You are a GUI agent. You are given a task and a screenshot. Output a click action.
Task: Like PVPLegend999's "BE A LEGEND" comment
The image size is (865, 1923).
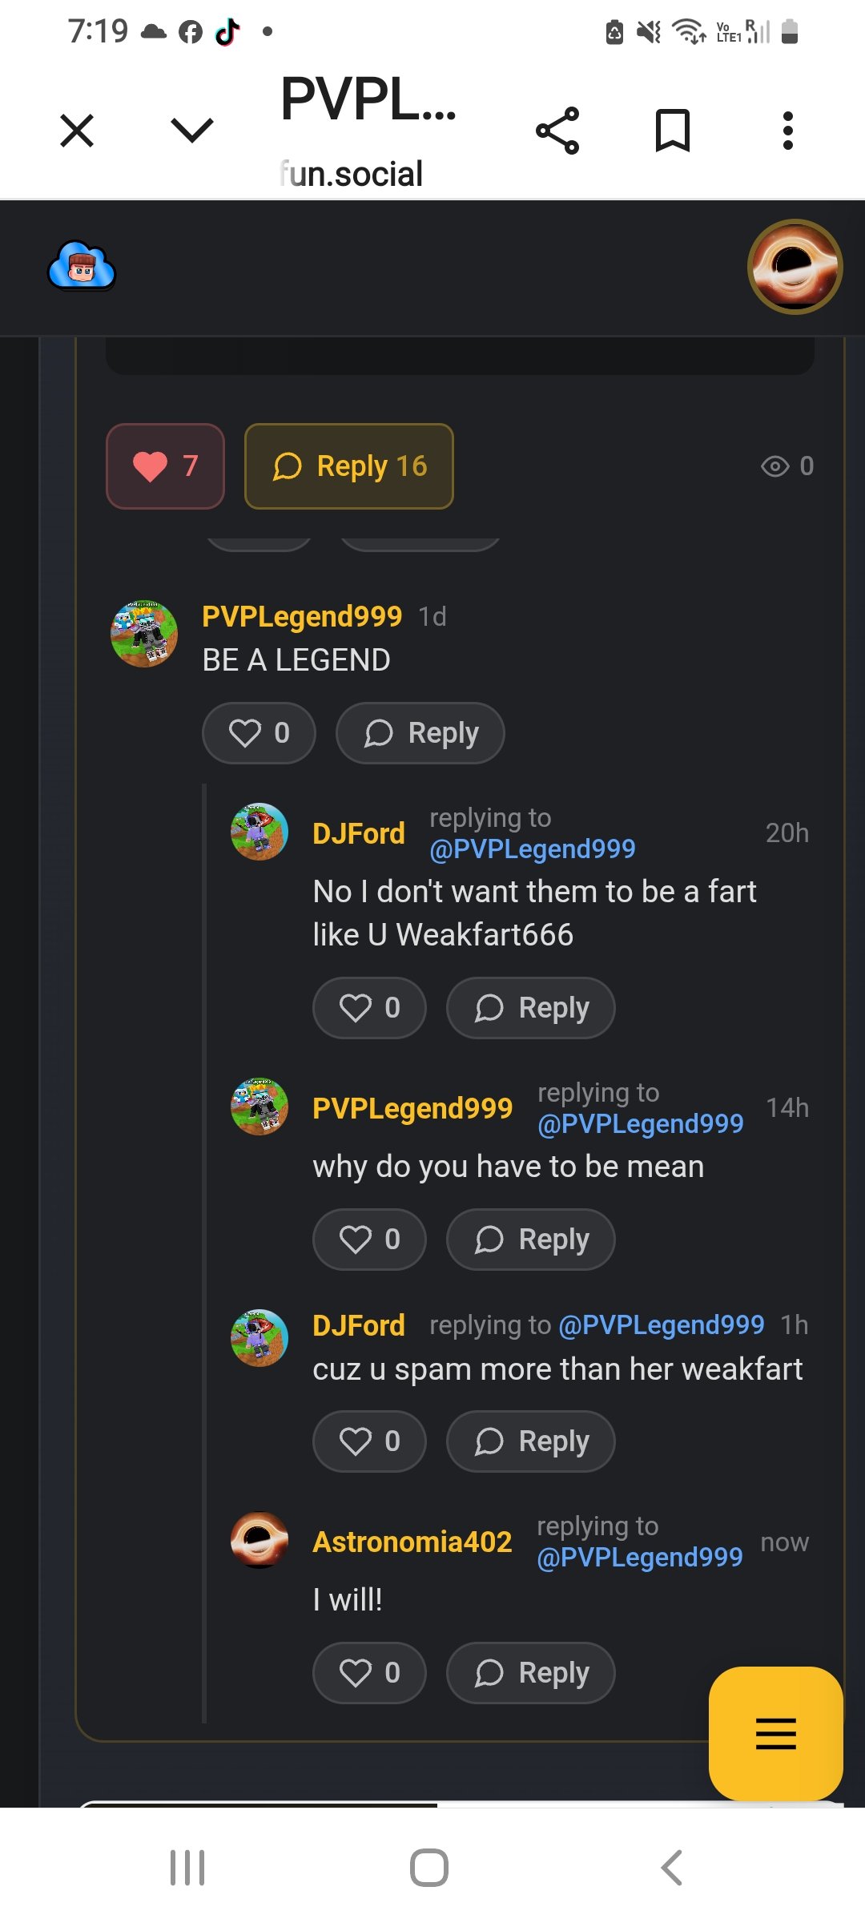click(259, 733)
